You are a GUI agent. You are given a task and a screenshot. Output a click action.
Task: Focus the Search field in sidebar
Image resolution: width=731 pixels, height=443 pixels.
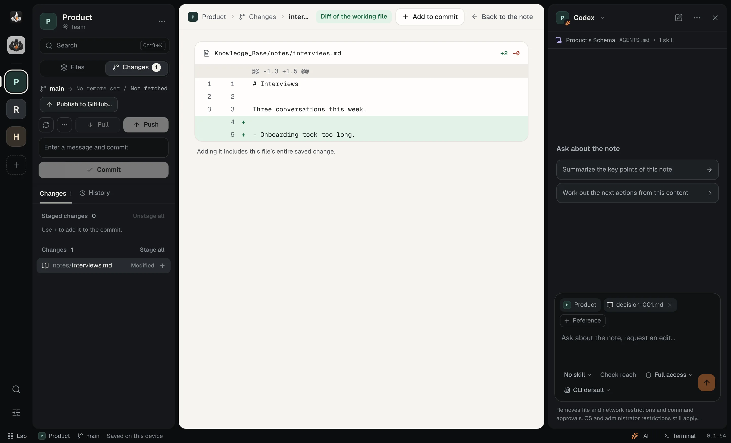point(104,46)
